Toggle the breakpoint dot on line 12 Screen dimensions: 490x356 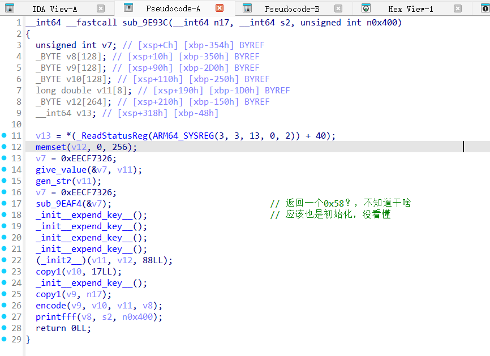tap(4, 147)
